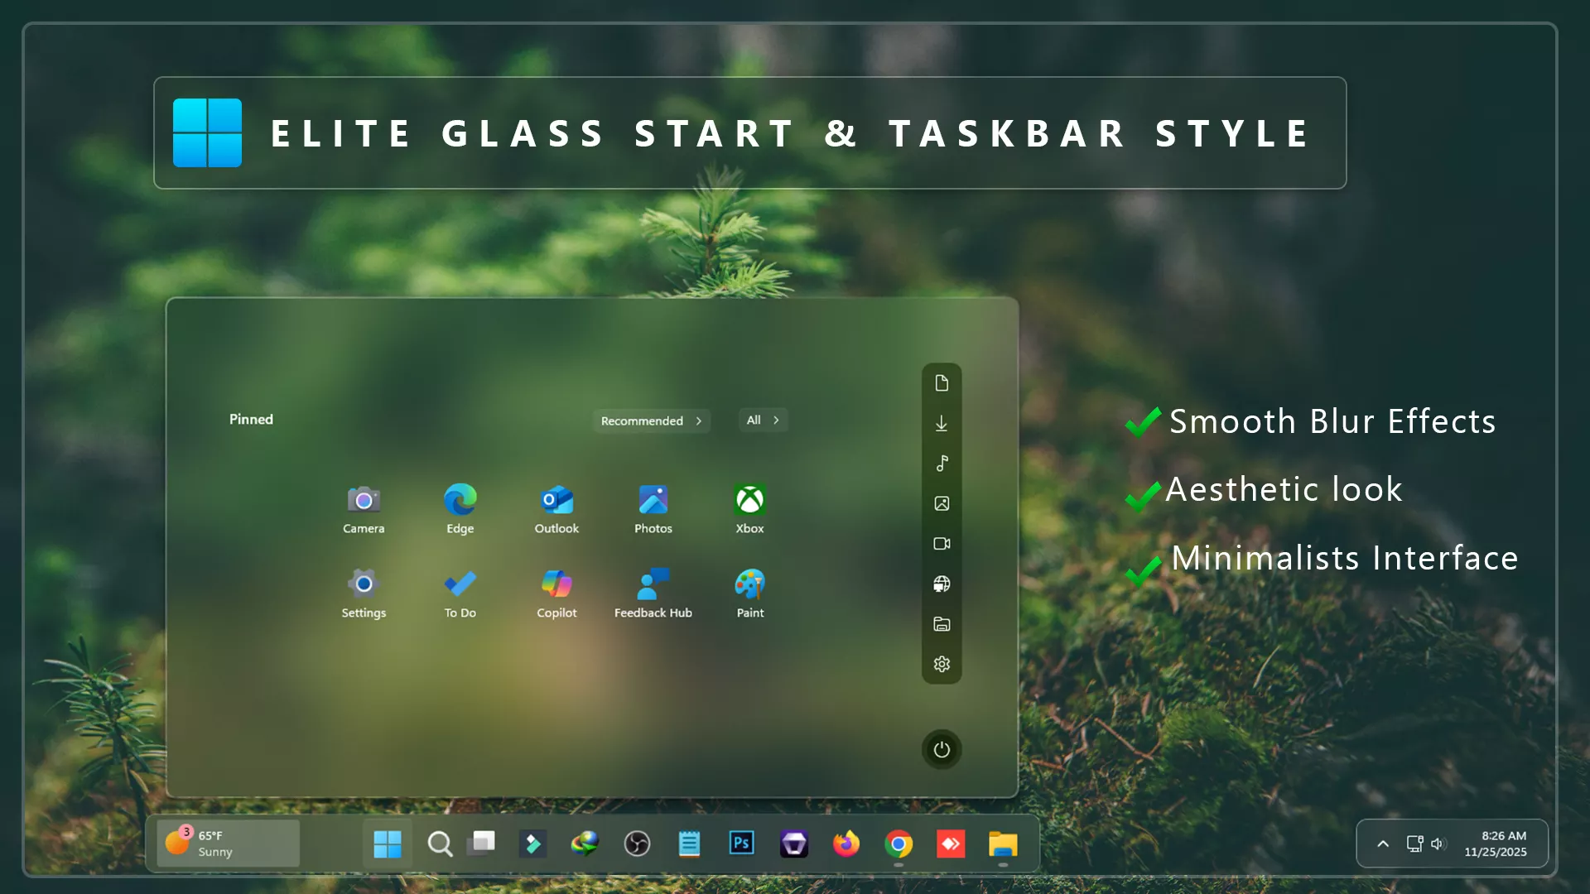Viewport: 1590px width, 894px height.
Task: Open Settings from the Start menu sidebar
Action: 942,664
